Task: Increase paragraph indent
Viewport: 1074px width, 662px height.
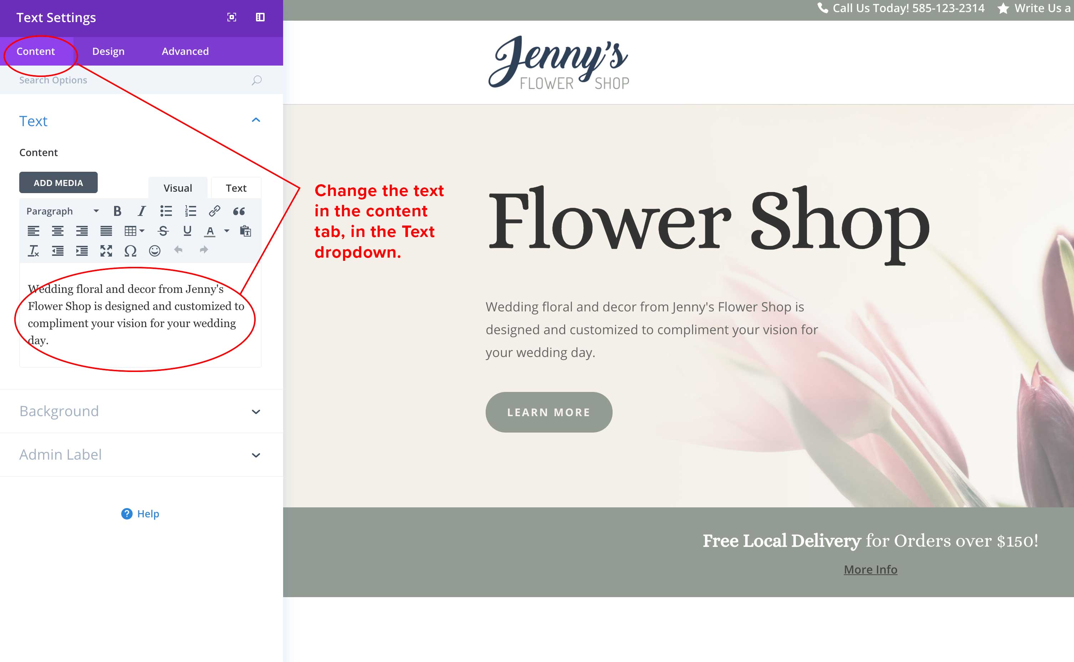Action: (x=82, y=251)
